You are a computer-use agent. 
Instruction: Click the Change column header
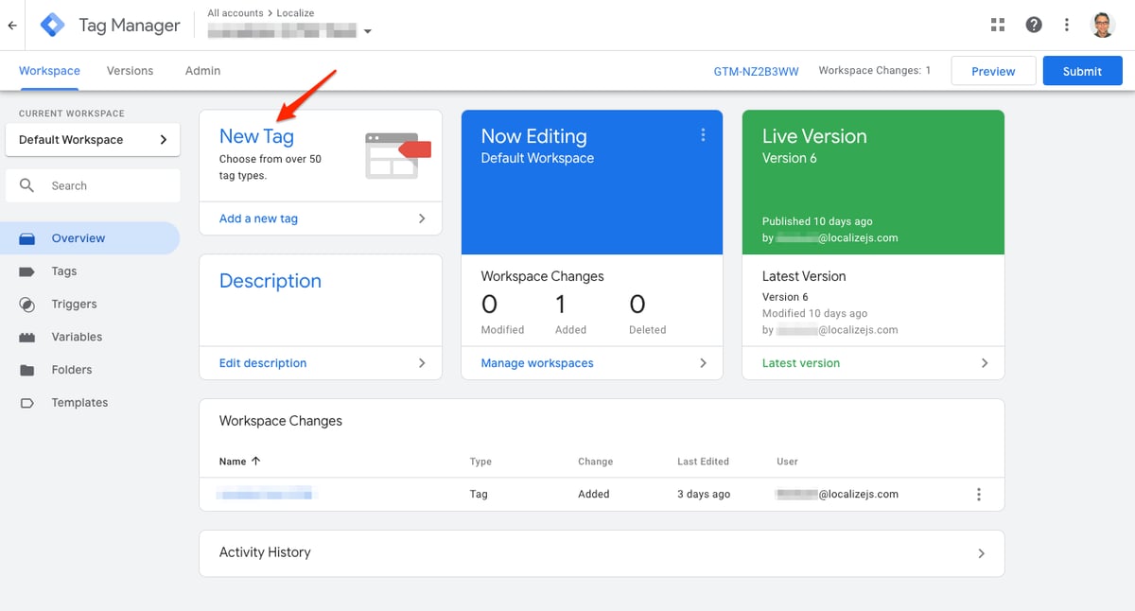596,462
